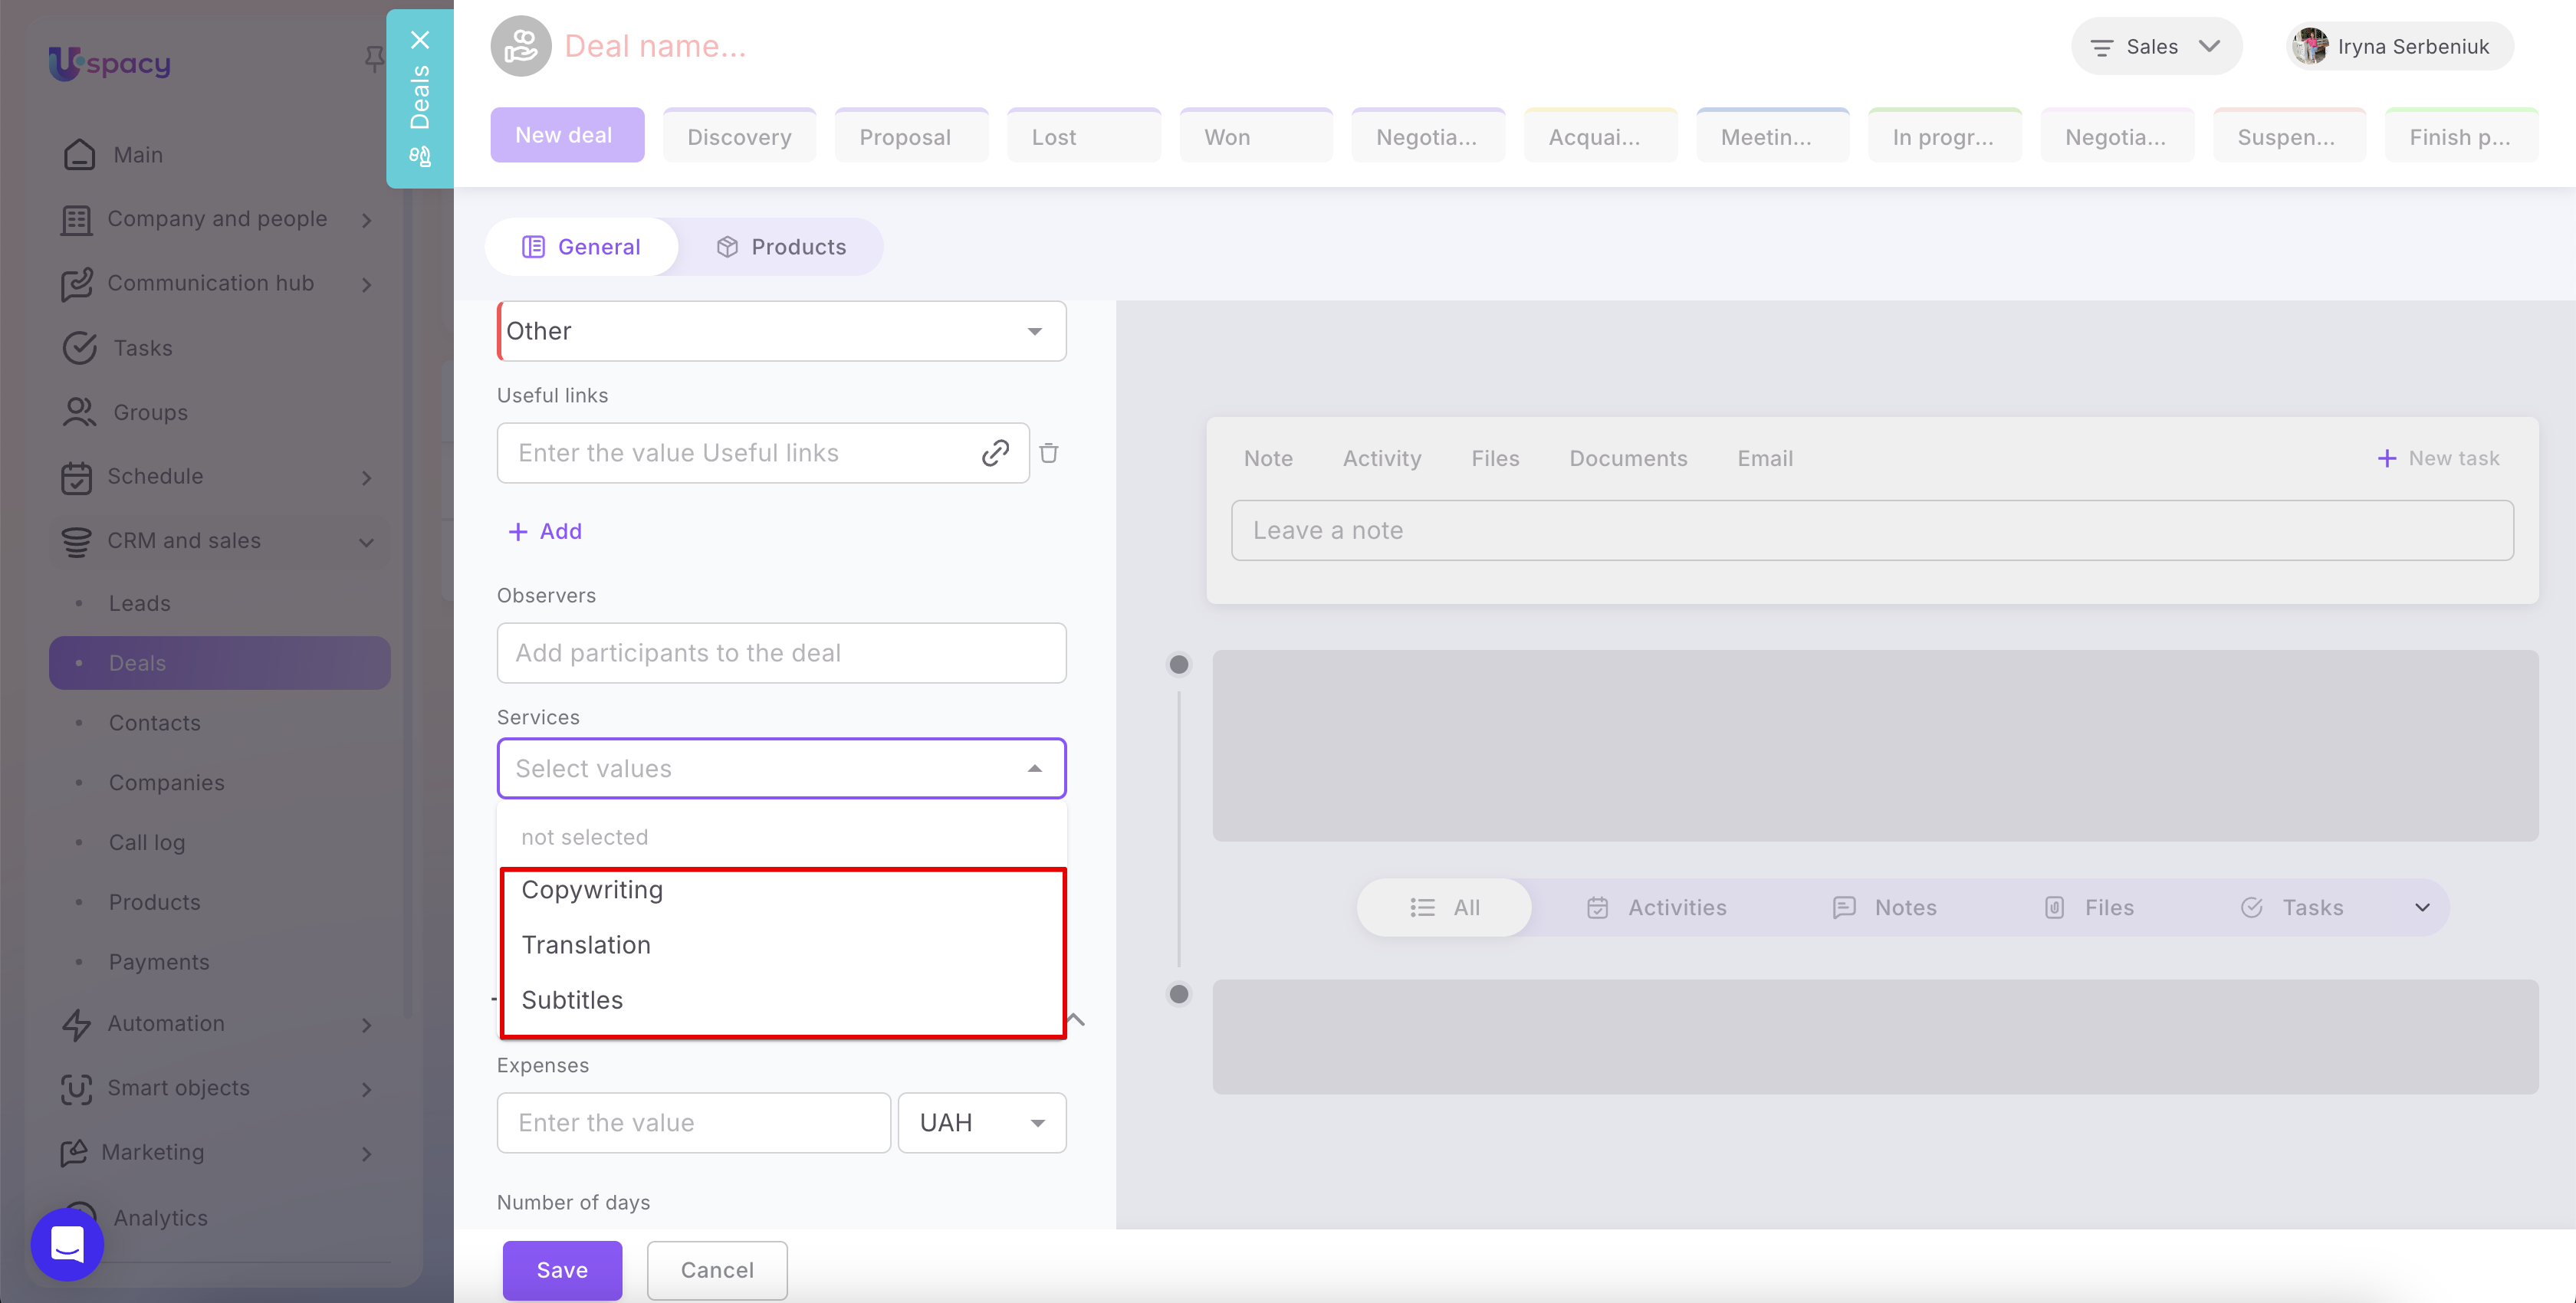Image resolution: width=2576 pixels, height=1303 pixels.
Task: Expand Communication hub submenu
Action: 367,285
